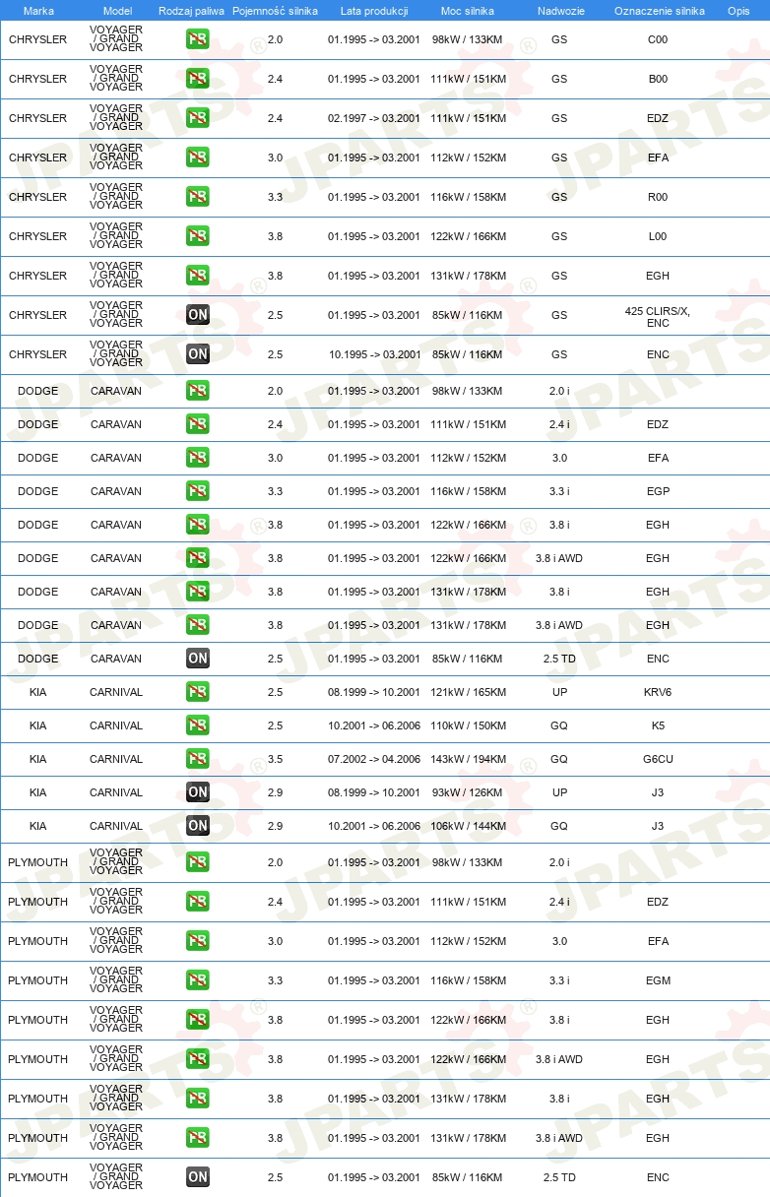Click petrol icon in Kia Carnival KRV6 row
Viewport: 770px width, 1197px height.
click(197, 692)
